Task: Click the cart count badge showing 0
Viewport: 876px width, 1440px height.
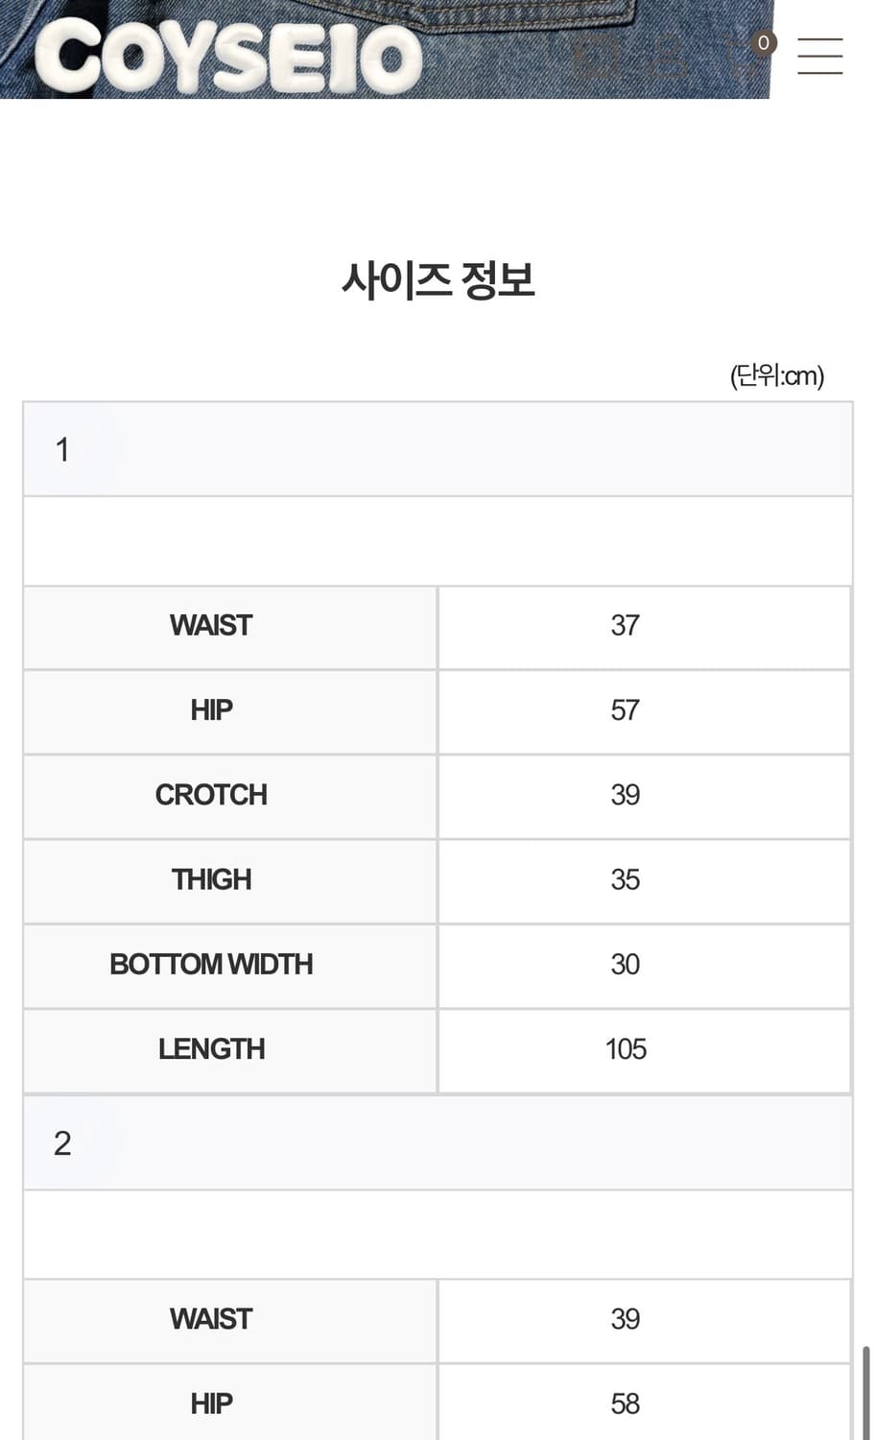Action: point(764,43)
